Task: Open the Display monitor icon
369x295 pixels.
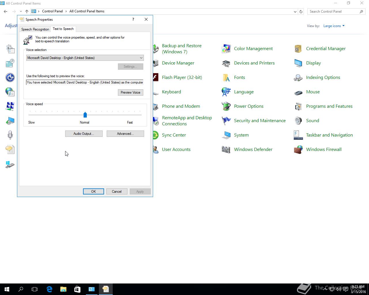Action: (x=298, y=63)
